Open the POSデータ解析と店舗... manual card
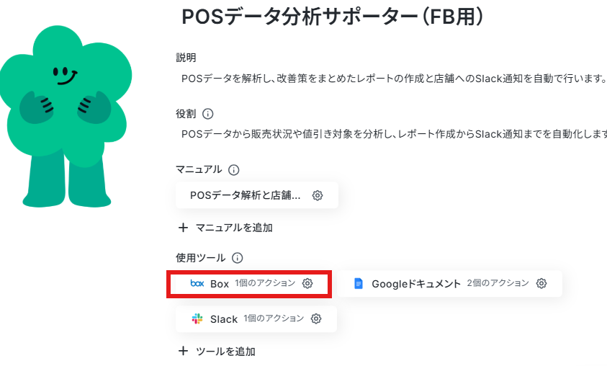The height and width of the screenshot is (366, 607). coord(256,195)
